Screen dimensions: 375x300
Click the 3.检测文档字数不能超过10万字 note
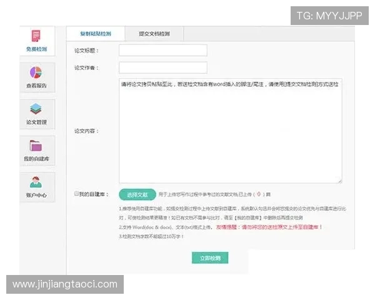(x=151, y=237)
